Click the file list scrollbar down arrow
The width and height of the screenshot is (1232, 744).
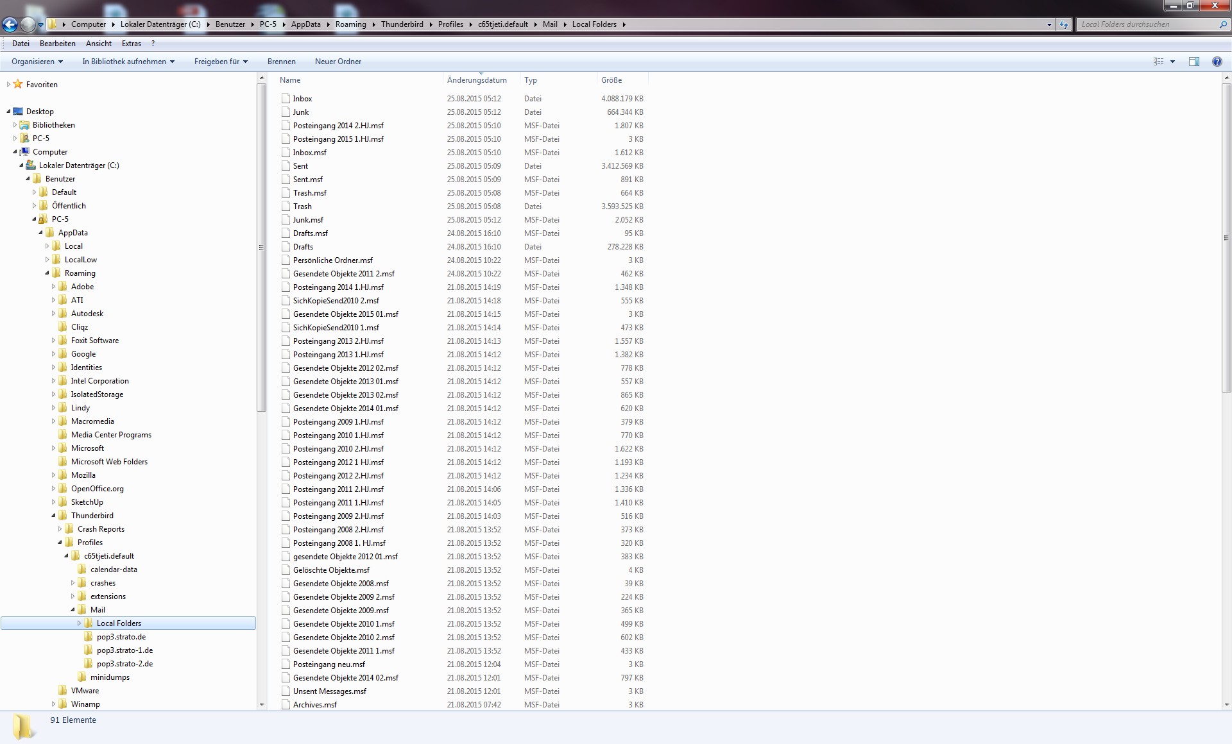tap(1227, 704)
